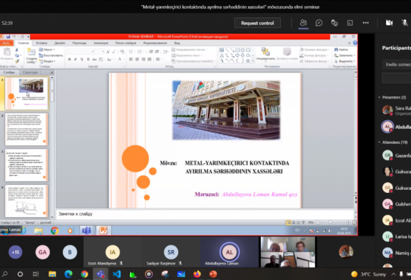Open the meeting chat icon
The width and height of the screenshot is (411, 280).
pyautogui.click(x=319, y=23)
